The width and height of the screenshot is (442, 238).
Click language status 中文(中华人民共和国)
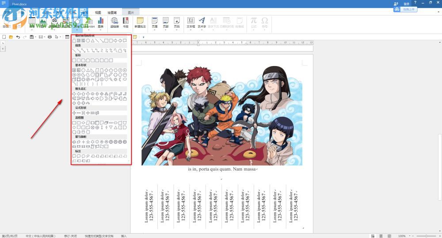(41, 236)
